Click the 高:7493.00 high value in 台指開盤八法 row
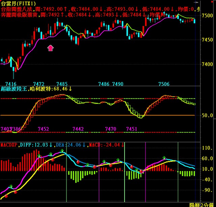This screenshot has width=216, height=207. click(x=122, y=9)
